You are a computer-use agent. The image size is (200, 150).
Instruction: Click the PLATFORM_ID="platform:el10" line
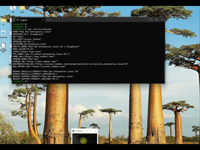[29, 44]
